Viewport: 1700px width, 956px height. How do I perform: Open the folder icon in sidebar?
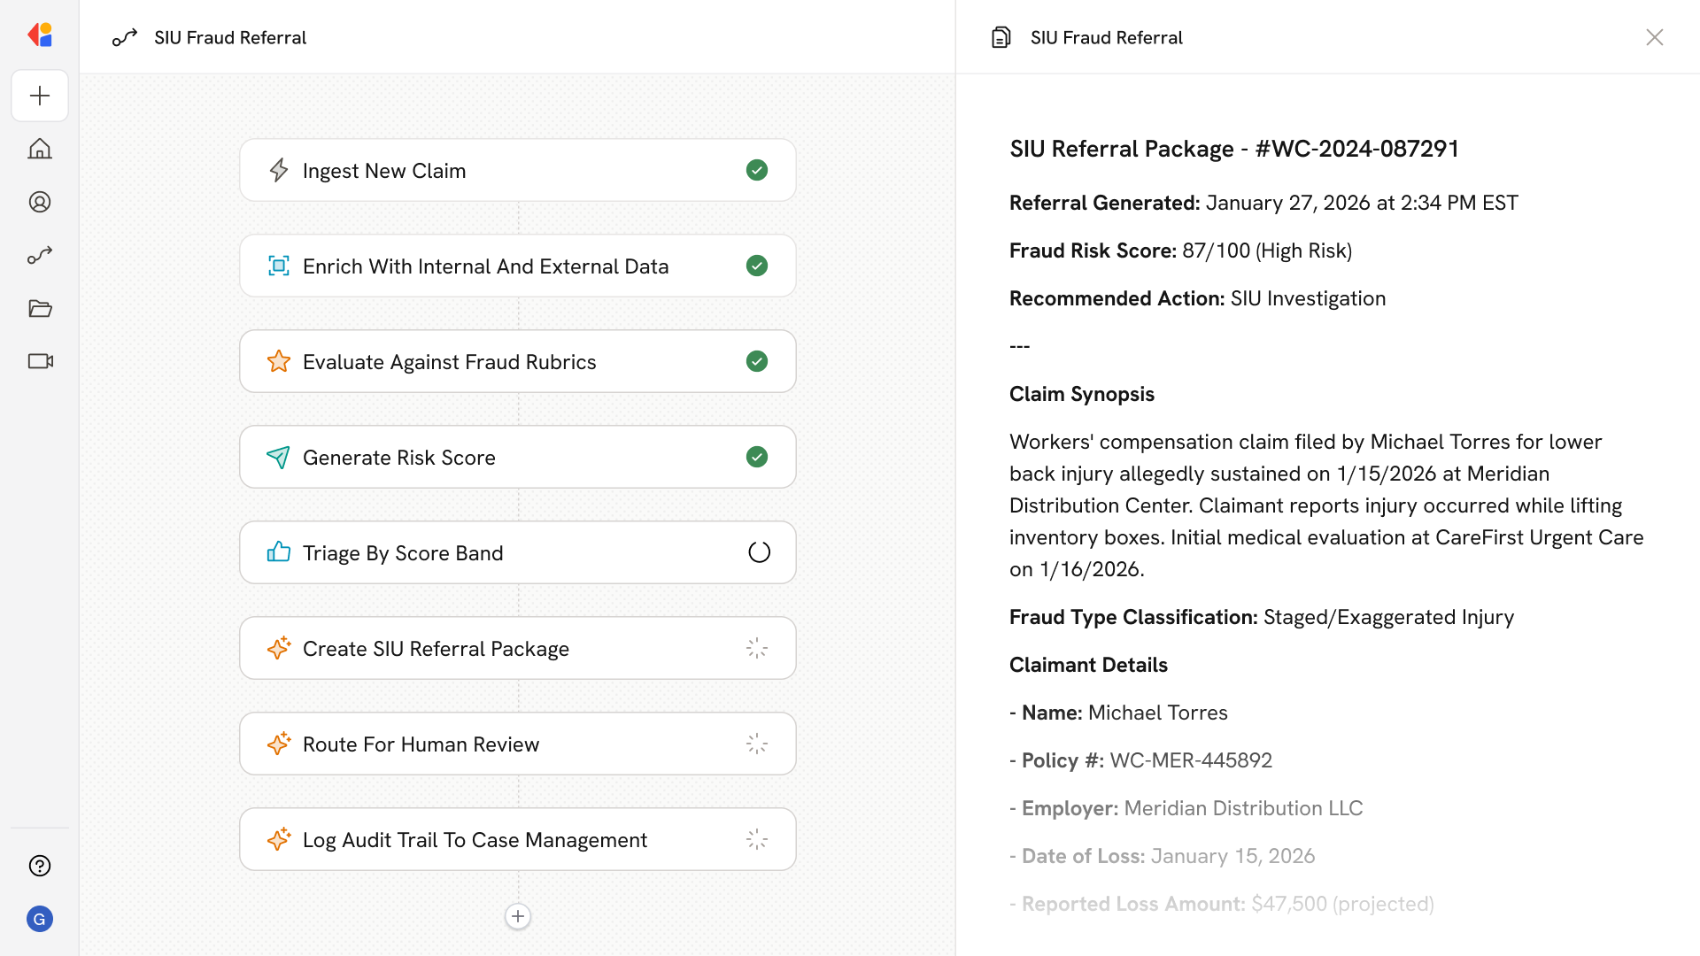point(40,308)
